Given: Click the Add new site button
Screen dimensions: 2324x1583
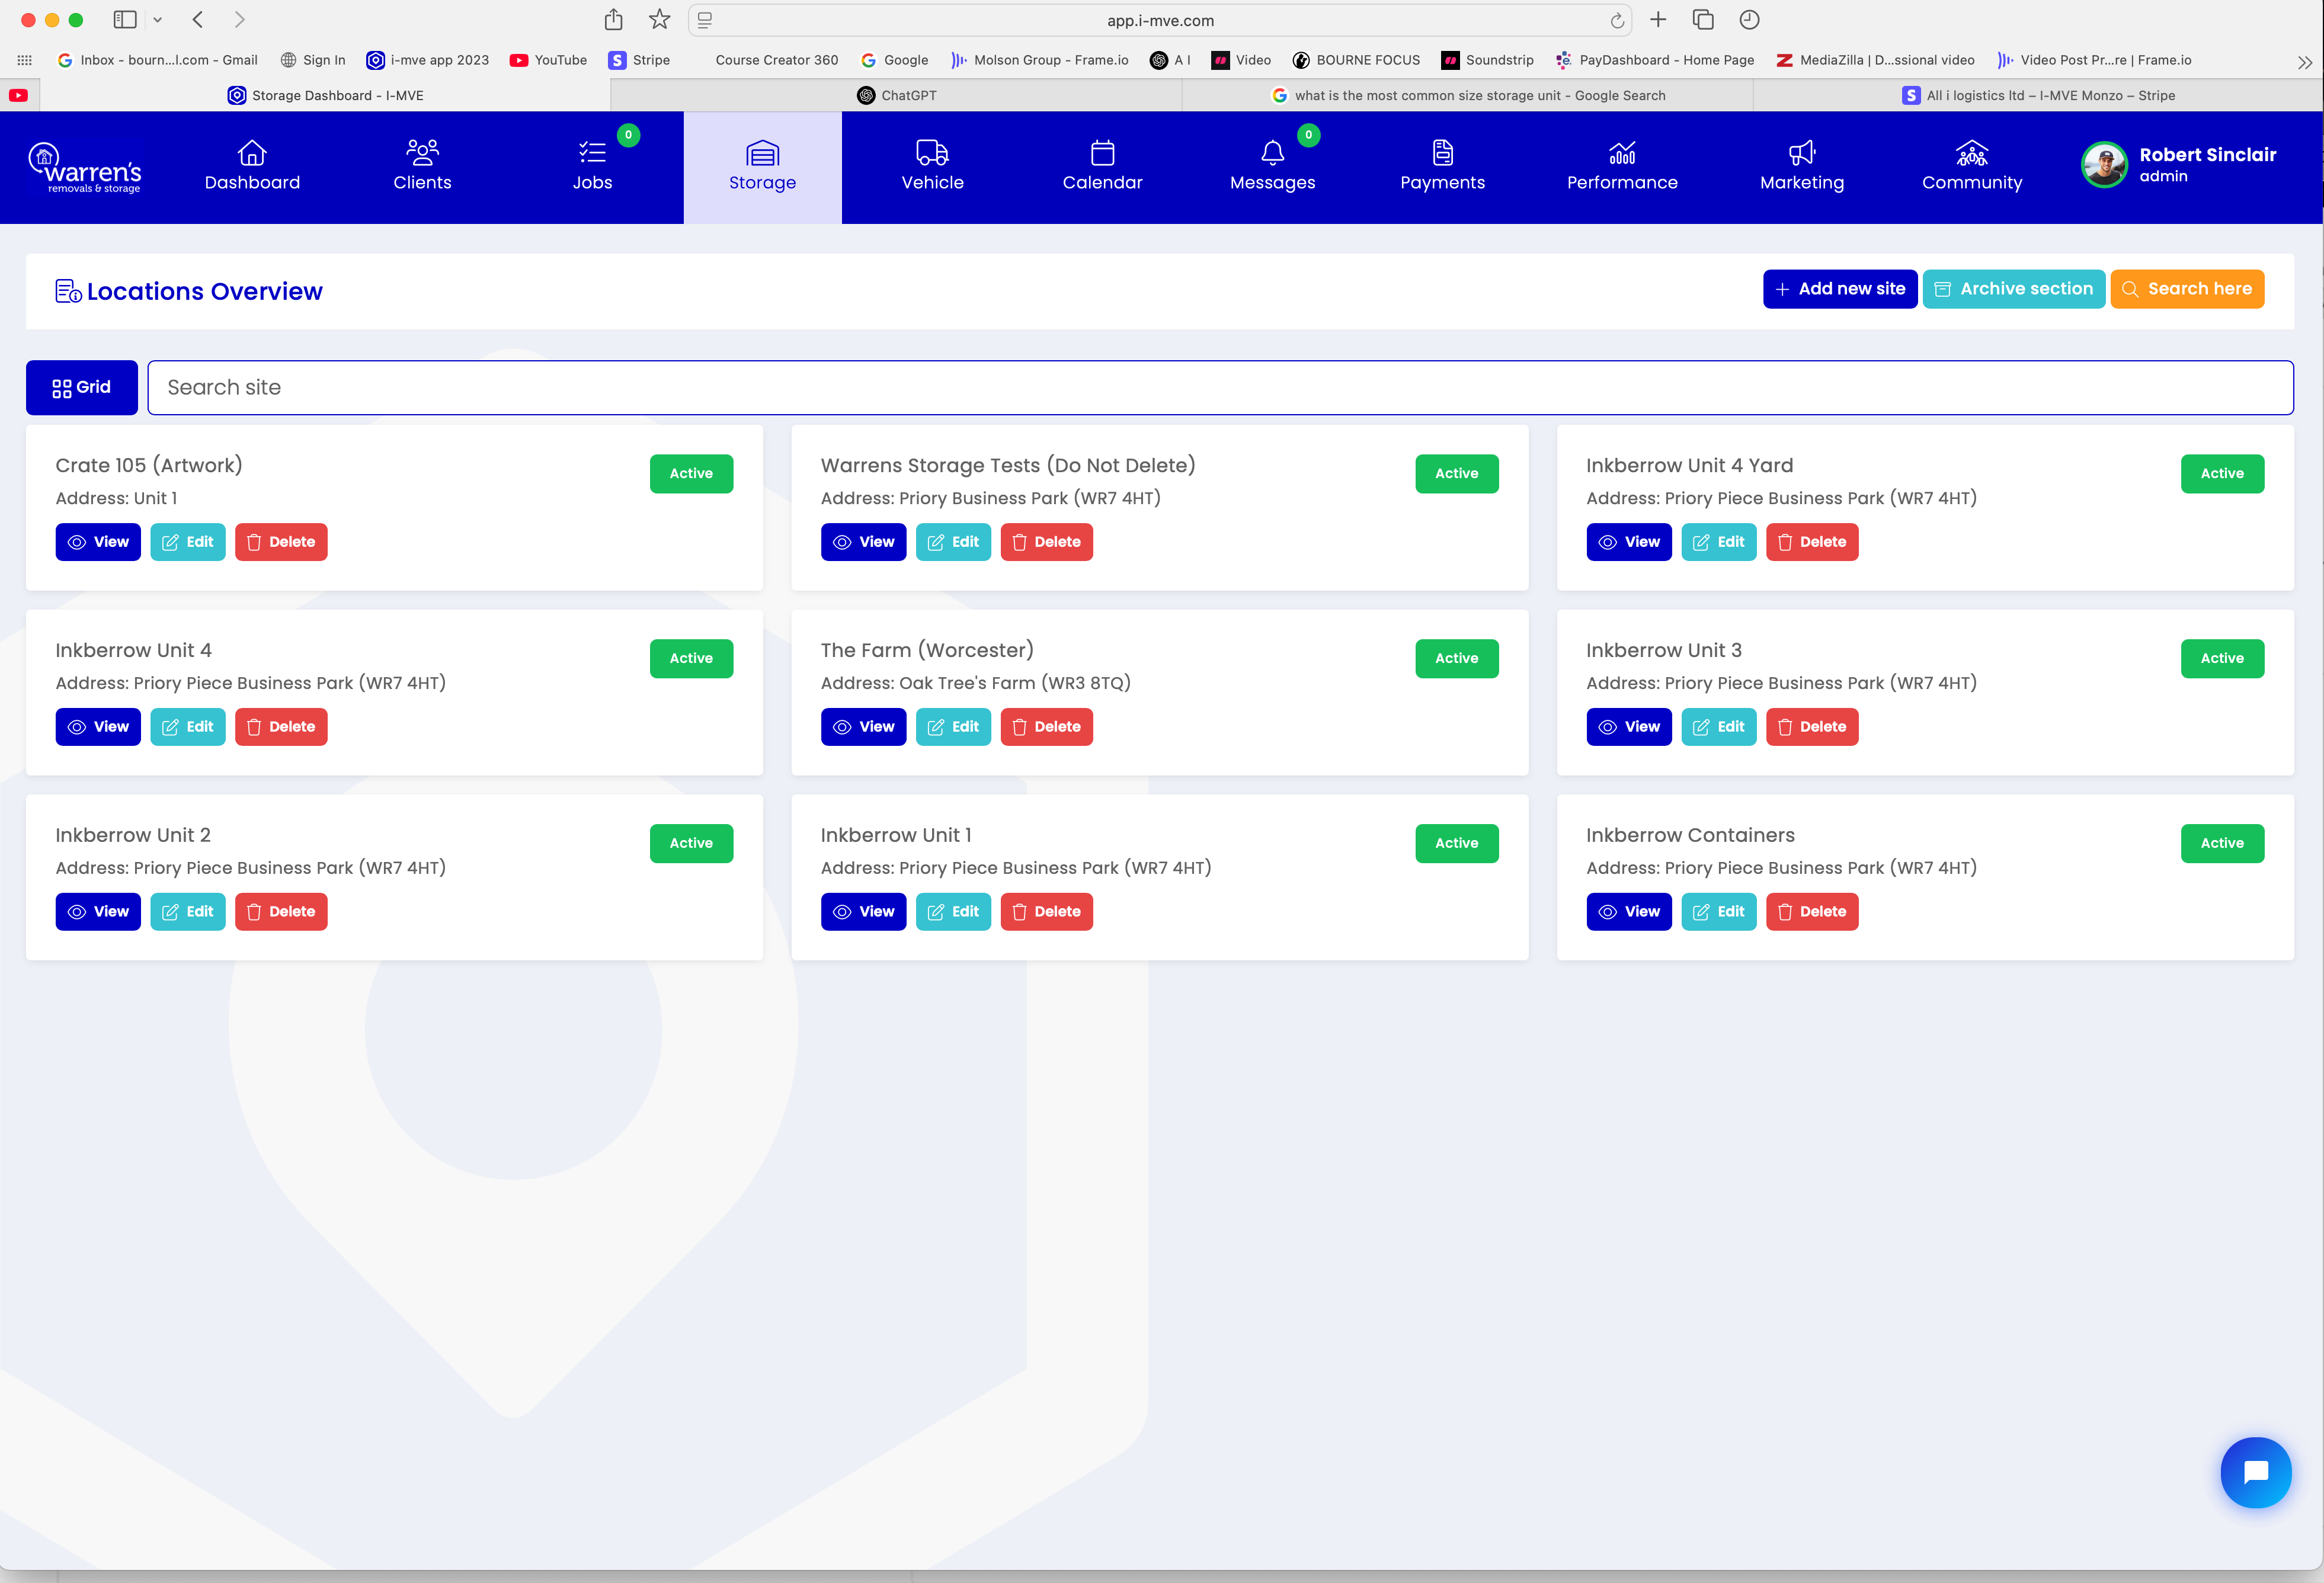Looking at the screenshot, I should pyautogui.click(x=1839, y=289).
